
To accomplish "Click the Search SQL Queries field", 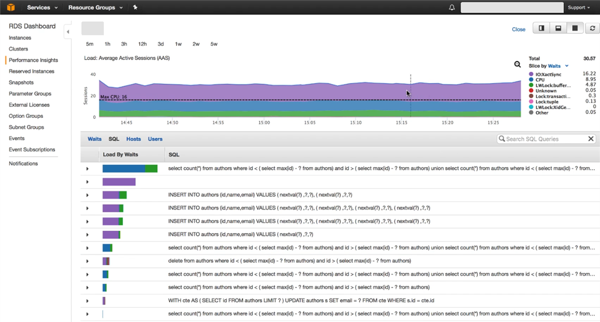I will pos(545,139).
